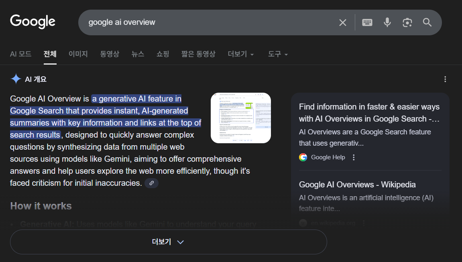Open the 도구 tools dropdown
462x262 pixels.
click(x=278, y=54)
